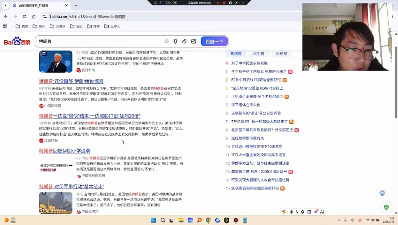
Task: Close the 百度资讯搜索 tab
Action: tap(67, 5)
